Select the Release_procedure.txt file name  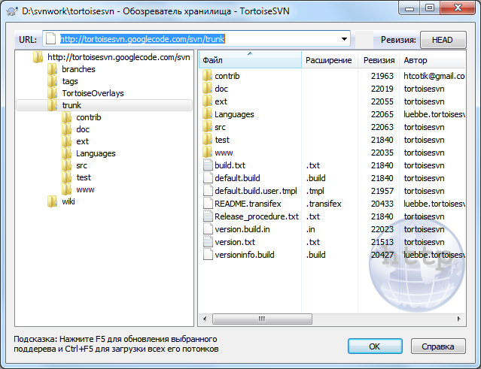point(257,216)
